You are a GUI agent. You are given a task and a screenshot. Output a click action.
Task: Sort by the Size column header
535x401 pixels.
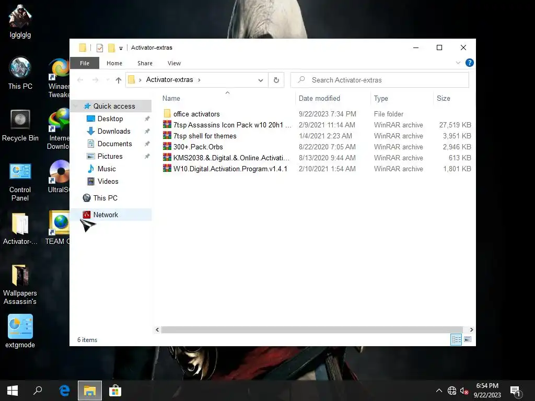click(454, 98)
